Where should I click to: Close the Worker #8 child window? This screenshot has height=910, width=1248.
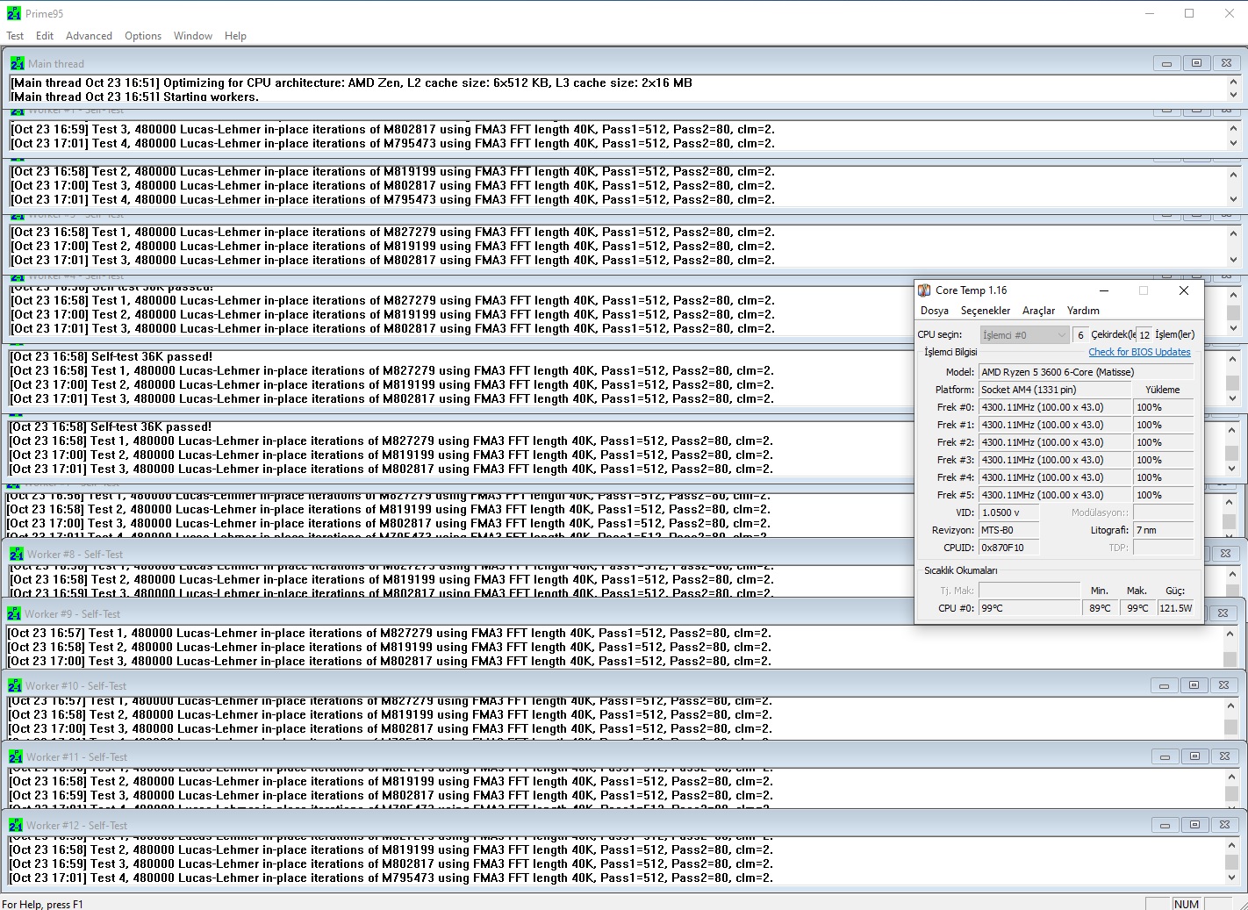pos(1225,554)
